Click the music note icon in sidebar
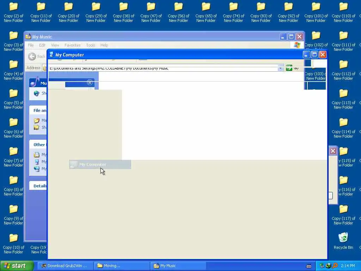361x271 pixels. coord(35,82)
